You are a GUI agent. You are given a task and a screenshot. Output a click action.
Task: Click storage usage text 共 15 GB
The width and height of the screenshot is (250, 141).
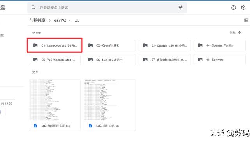tap(7, 103)
